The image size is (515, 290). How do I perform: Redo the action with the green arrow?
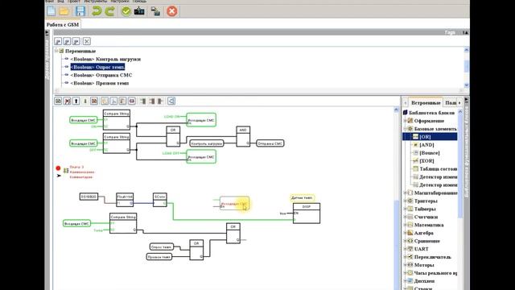pos(109,11)
